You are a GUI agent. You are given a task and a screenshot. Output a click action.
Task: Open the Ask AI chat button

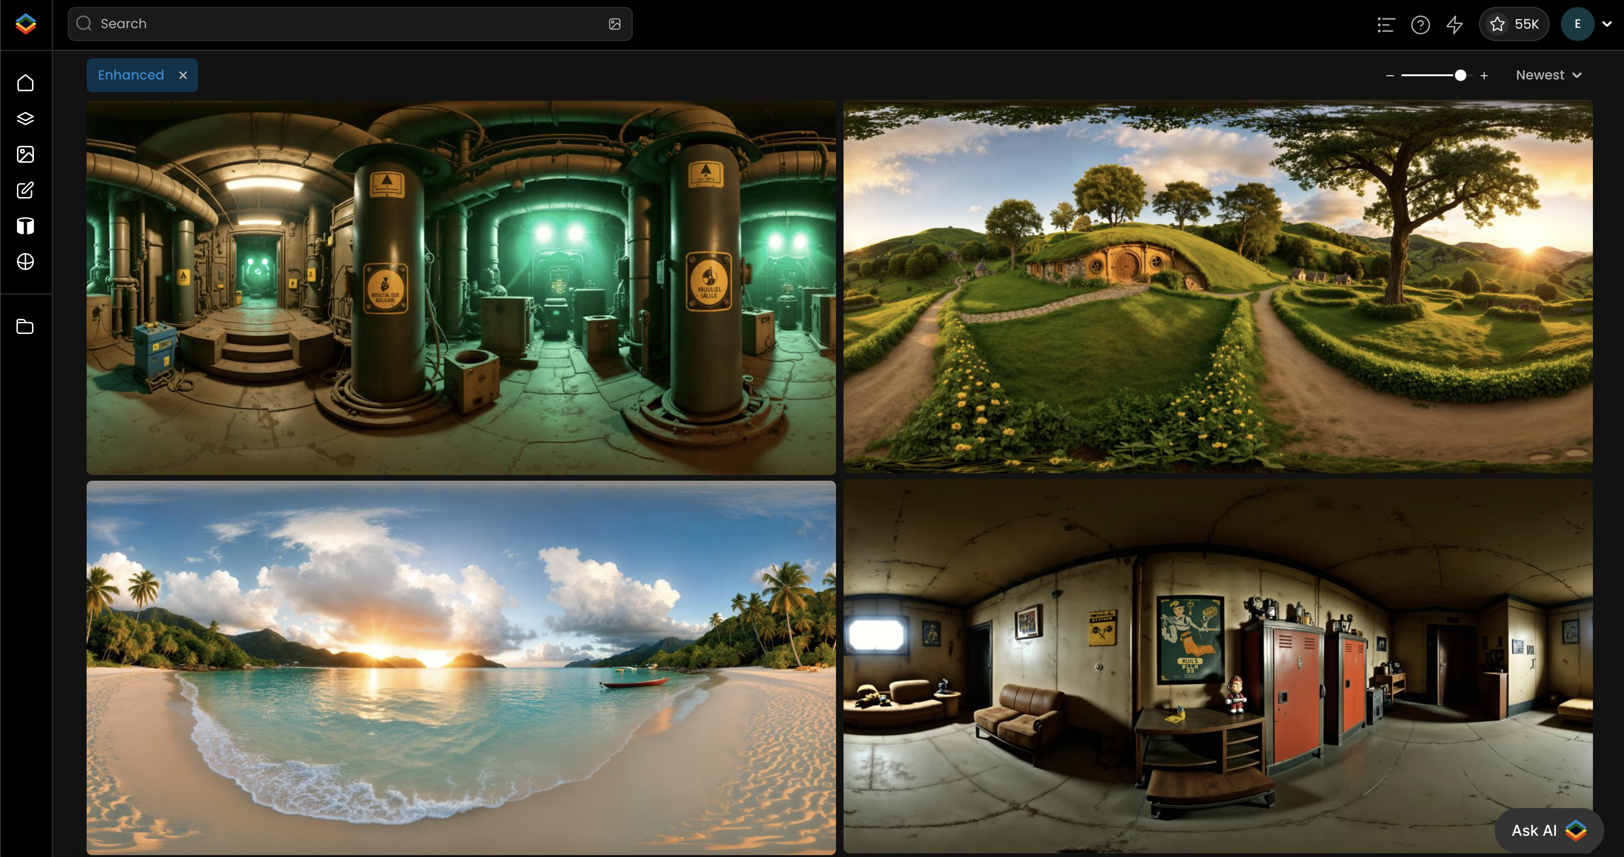tap(1549, 831)
